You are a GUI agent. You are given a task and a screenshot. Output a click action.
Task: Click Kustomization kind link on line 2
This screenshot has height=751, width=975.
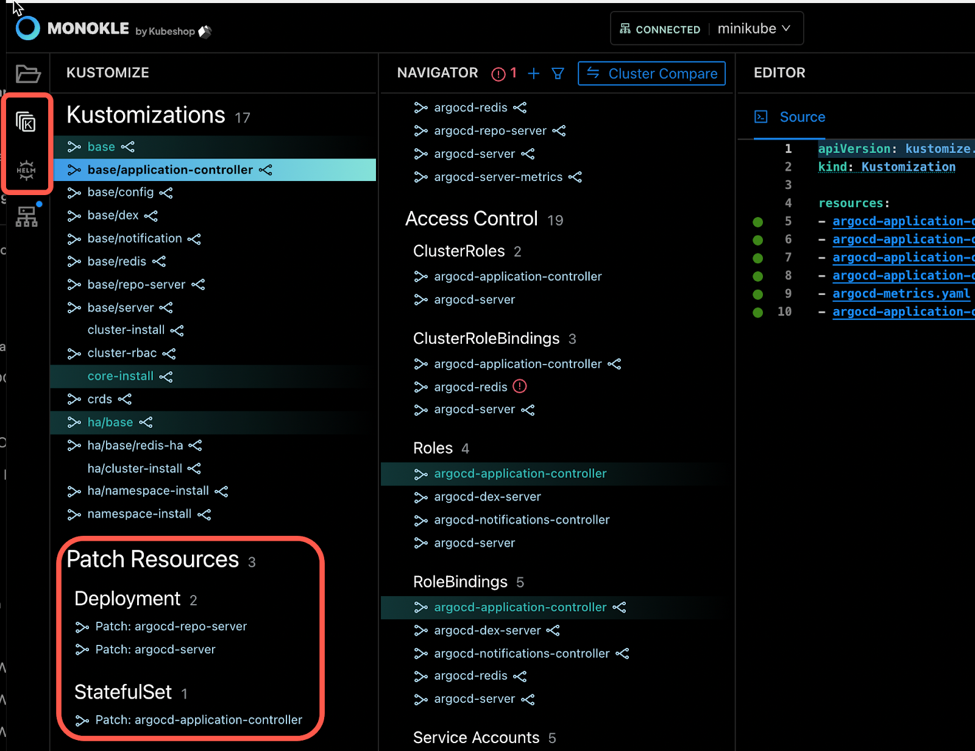tap(908, 167)
